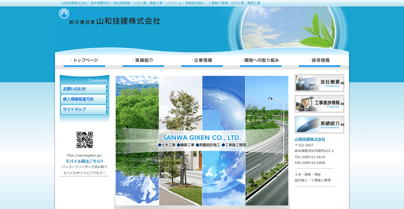This screenshot has width=404, height=209.
Task: Click the red triangle beside トップページ
Action: (72, 60)
